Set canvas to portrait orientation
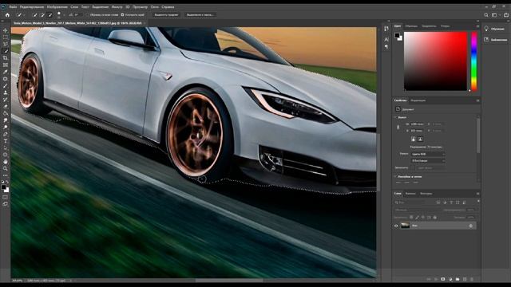Image resolution: width=511 pixels, height=287 pixels. coord(414,139)
